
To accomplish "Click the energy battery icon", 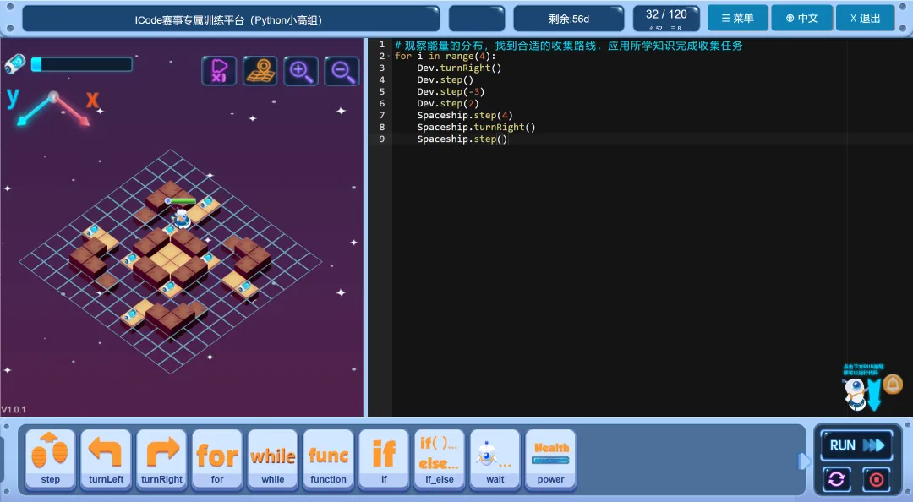I will pyautogui.click(x=15, y=64).
